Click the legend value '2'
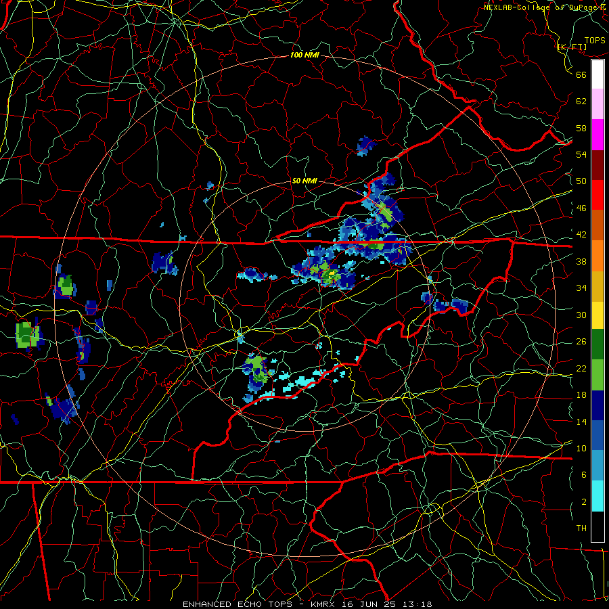The image size is (609, 609). click(x=584, y=502)
